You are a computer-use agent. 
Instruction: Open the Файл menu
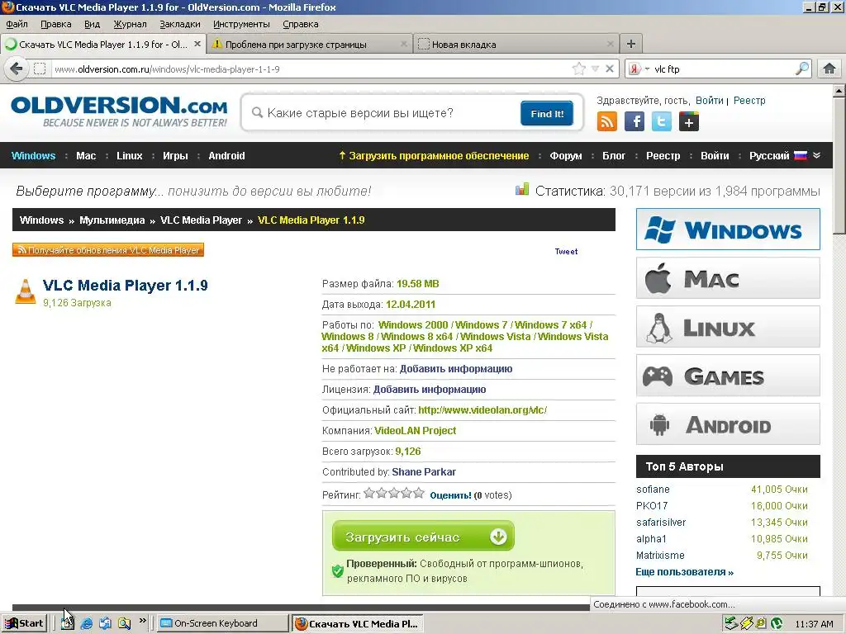pos(17,24)
